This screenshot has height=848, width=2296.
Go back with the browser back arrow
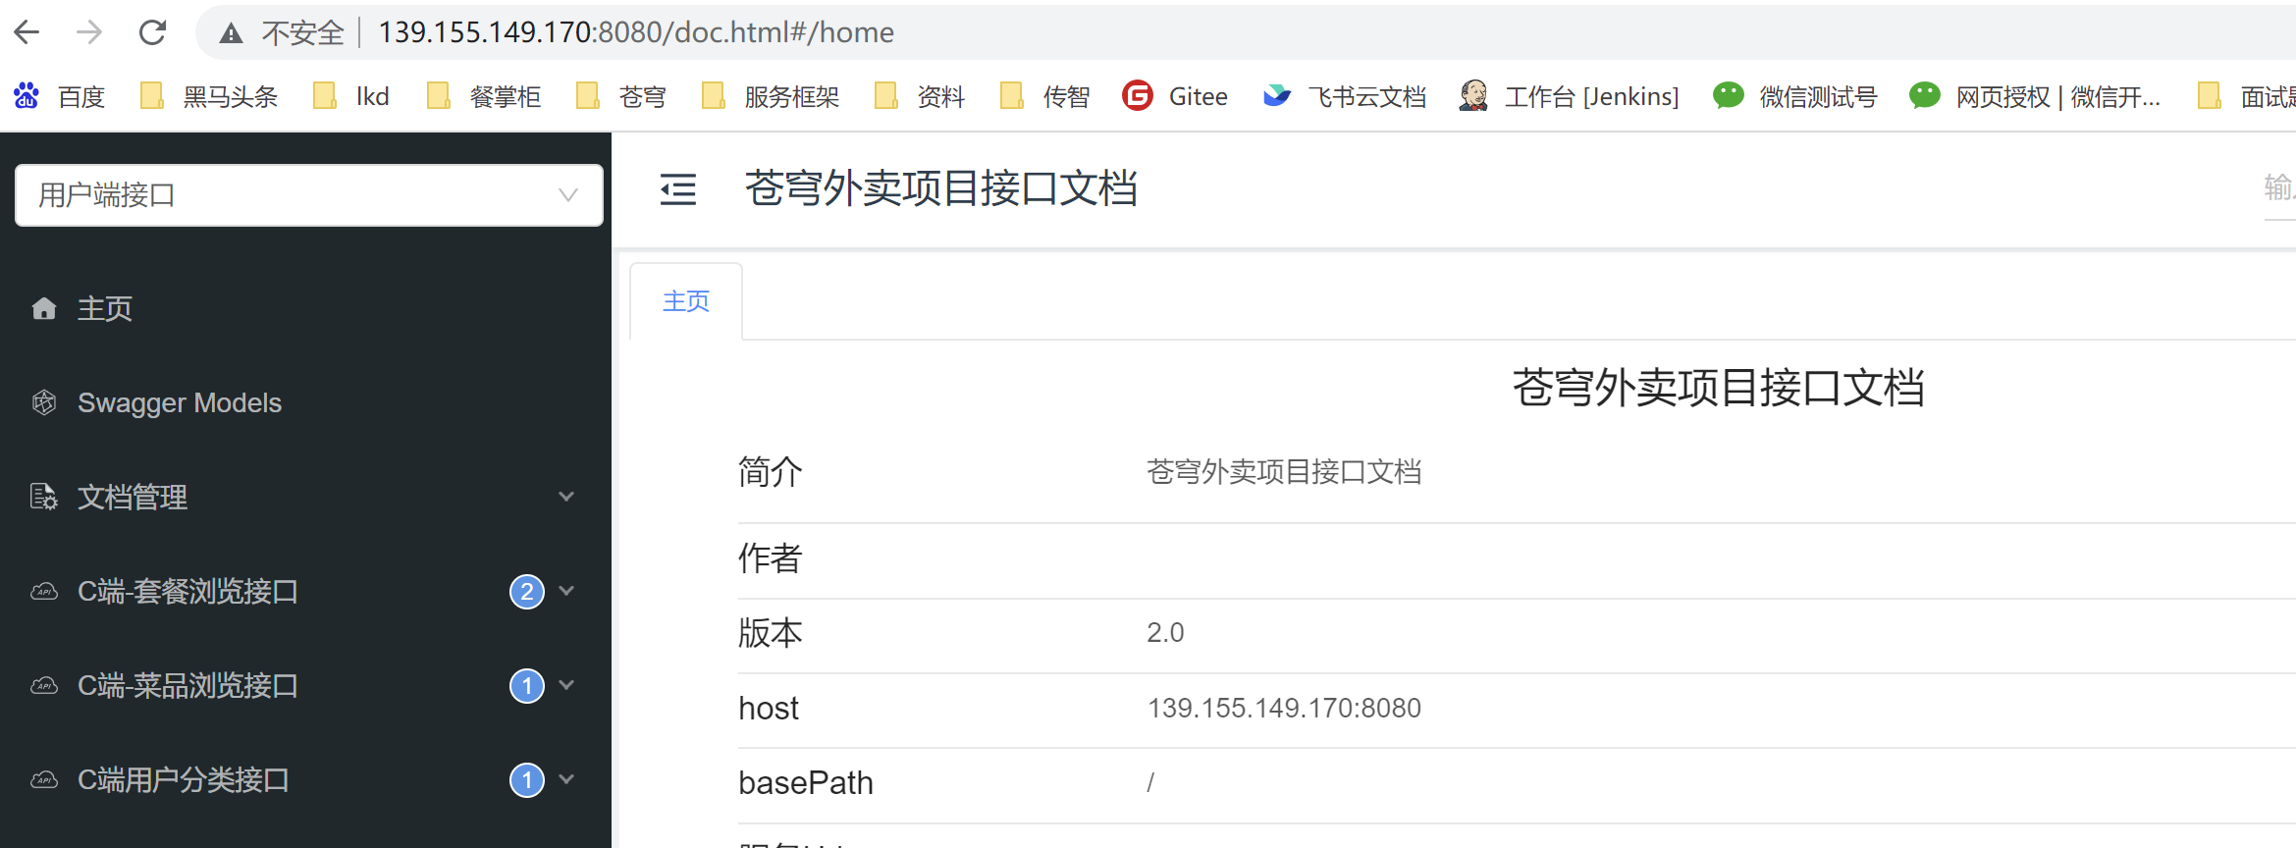27,32
